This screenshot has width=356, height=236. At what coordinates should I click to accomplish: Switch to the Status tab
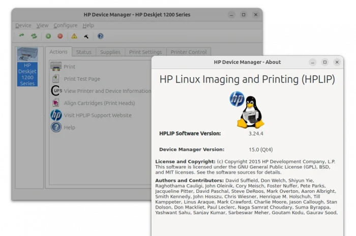[84, 52]
